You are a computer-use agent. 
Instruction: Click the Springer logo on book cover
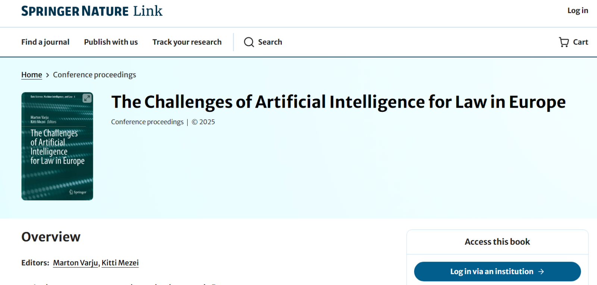(78, 192)
